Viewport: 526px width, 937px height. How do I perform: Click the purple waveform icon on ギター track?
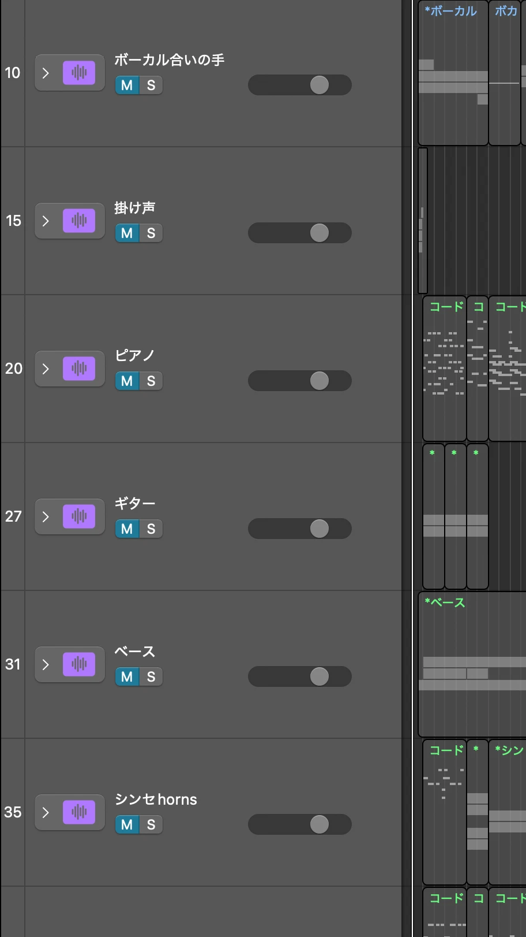pos(79,516)
